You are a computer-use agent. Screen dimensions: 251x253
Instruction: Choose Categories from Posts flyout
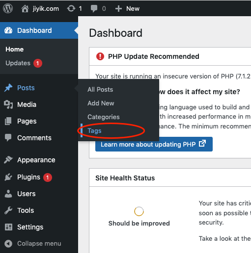point(104,117)
